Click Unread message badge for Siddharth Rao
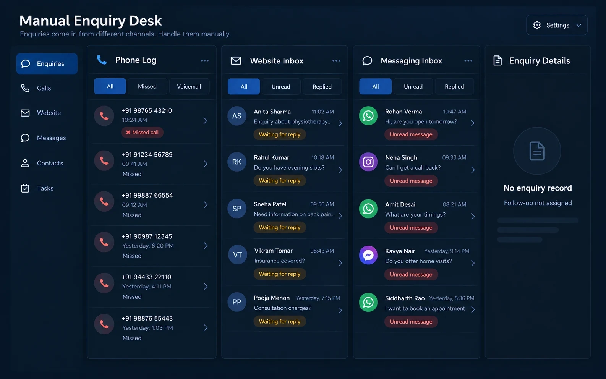Screen dimensions: 606x379 click(411, 322)
